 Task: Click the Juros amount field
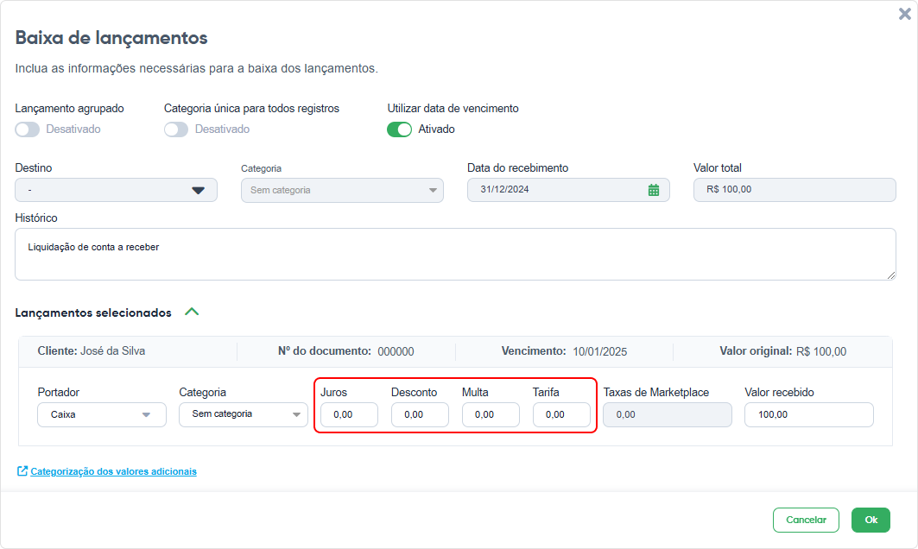tap(350, 414)
